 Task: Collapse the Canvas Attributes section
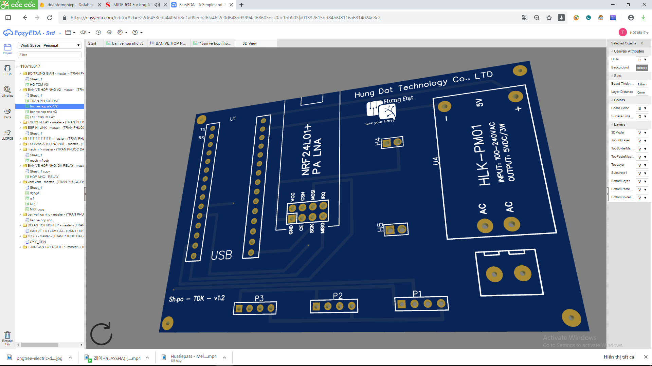628,51
